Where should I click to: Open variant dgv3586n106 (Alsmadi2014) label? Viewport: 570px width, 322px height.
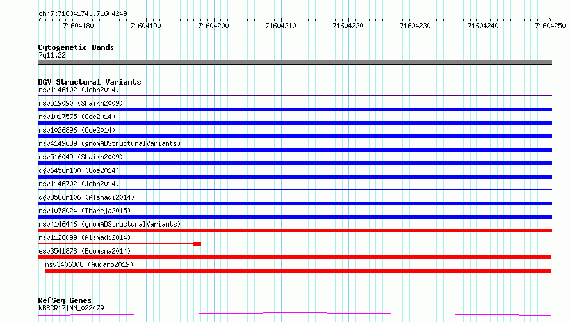click(x=86, y=197)
